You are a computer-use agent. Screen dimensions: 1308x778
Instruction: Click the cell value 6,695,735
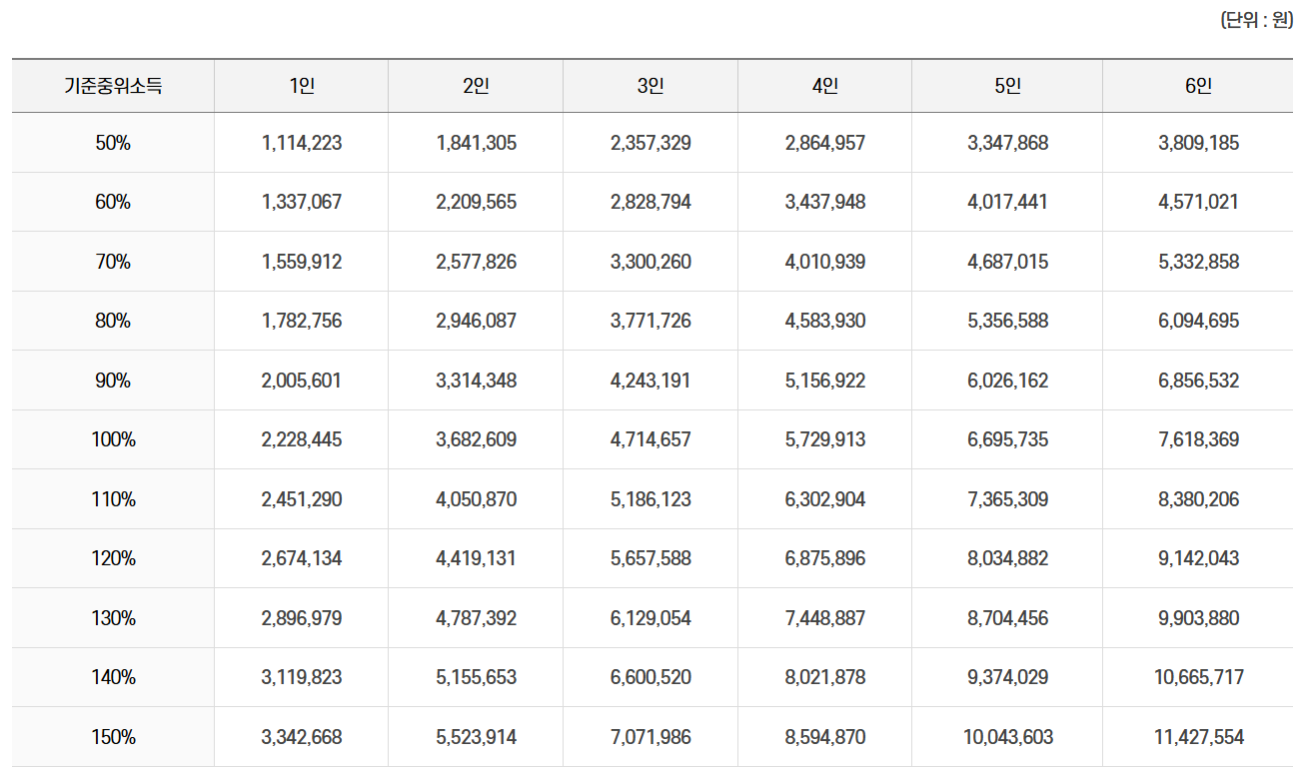[x=1007, y=439]
